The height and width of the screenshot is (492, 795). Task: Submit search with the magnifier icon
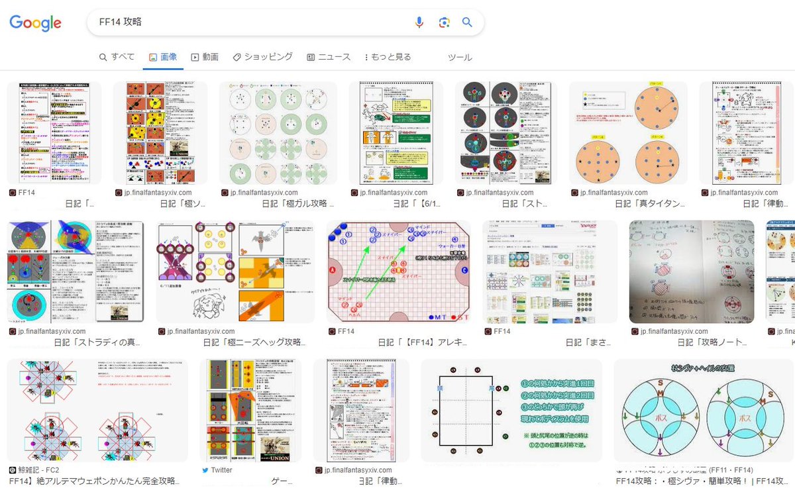pos(467,23)
